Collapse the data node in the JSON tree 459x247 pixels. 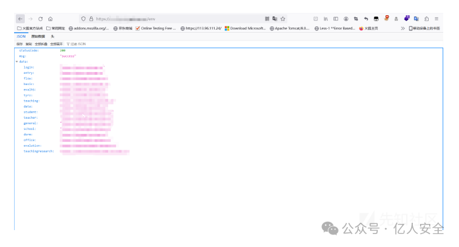pyautogui.click(x=17, y=62)
